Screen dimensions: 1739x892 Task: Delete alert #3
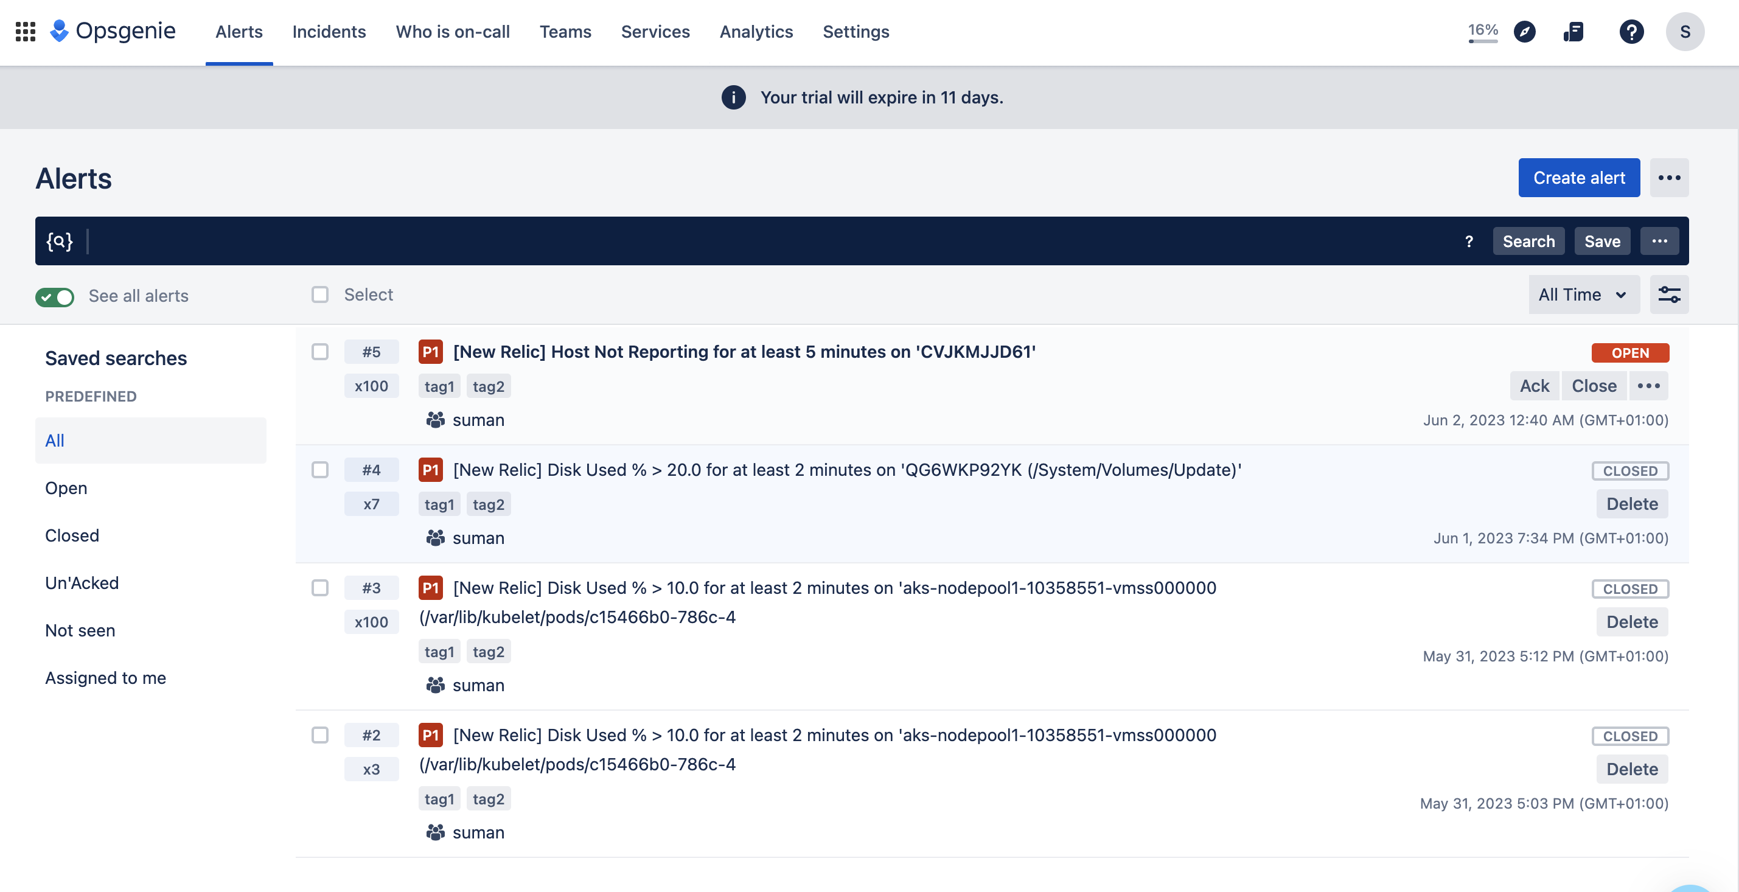tap(1632, 622)
